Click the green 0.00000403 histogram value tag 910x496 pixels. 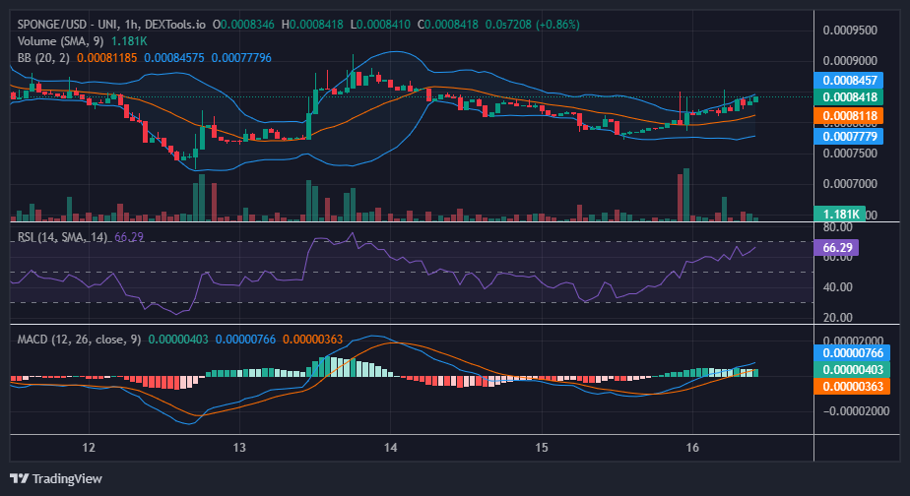coord(852,369)
